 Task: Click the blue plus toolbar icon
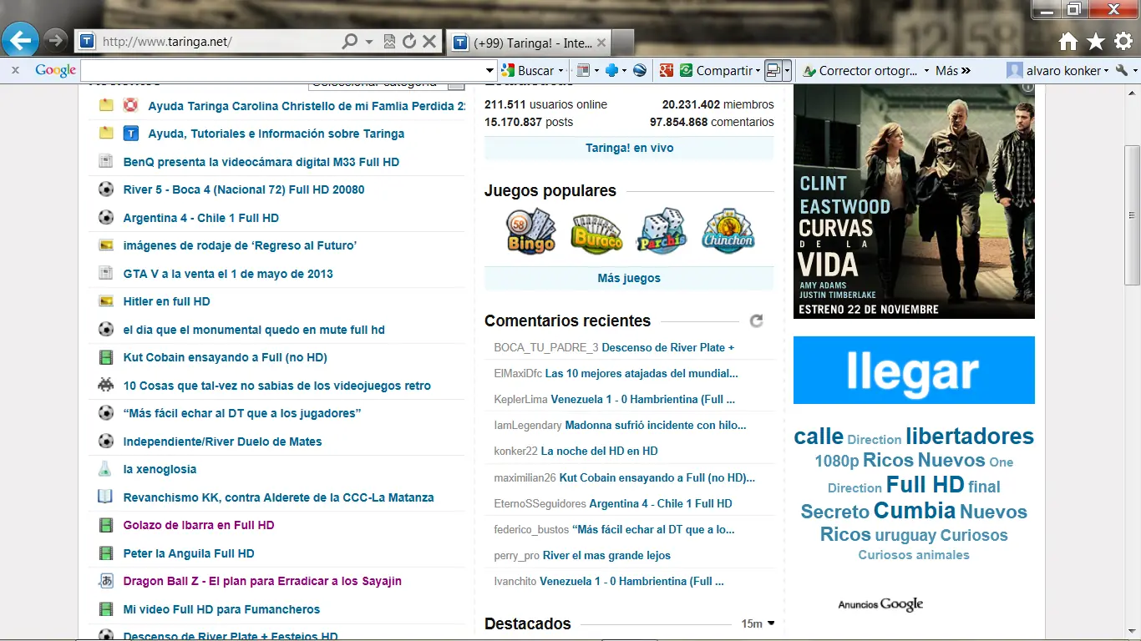[x=611, y=71]
